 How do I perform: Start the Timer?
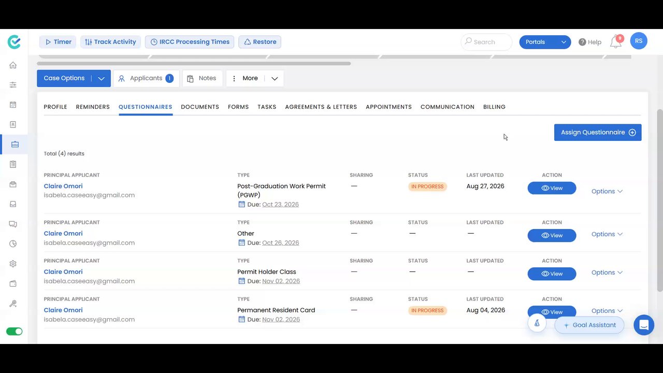pos(58,42)
